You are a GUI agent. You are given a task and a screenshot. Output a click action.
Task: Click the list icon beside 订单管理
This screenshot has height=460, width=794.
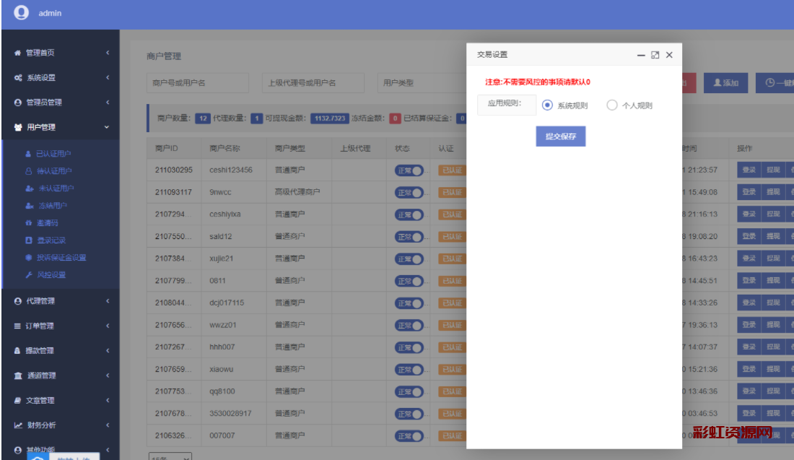click(x=18, y=326)
